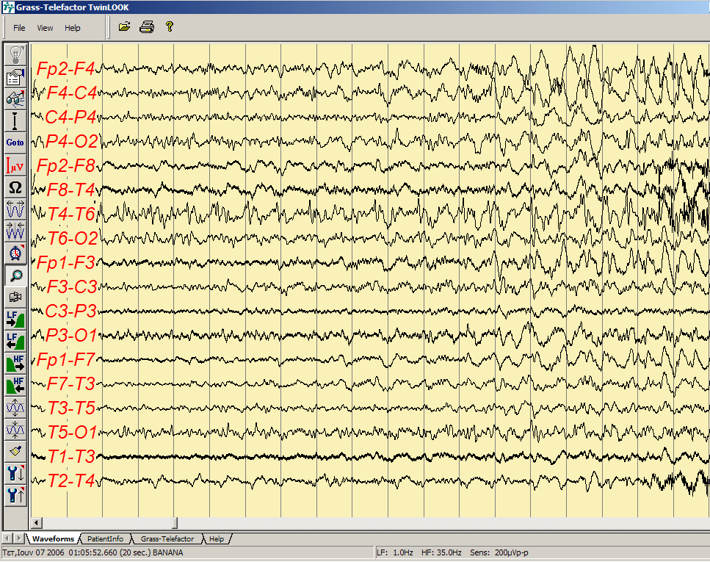This screenshot has width=710, height=562.
Task: Click the T3-T5 channel label
Action: point(71,408)
